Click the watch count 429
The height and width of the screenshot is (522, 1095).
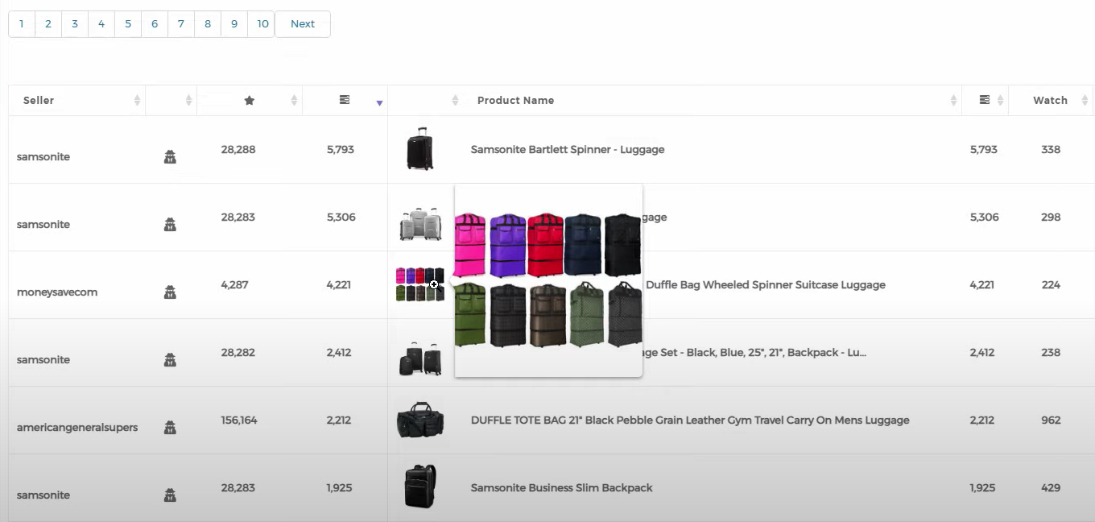[1051, 487]
